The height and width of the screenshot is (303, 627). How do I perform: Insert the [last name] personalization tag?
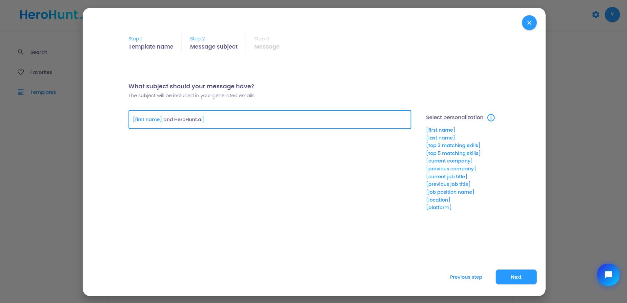point(440,138)
